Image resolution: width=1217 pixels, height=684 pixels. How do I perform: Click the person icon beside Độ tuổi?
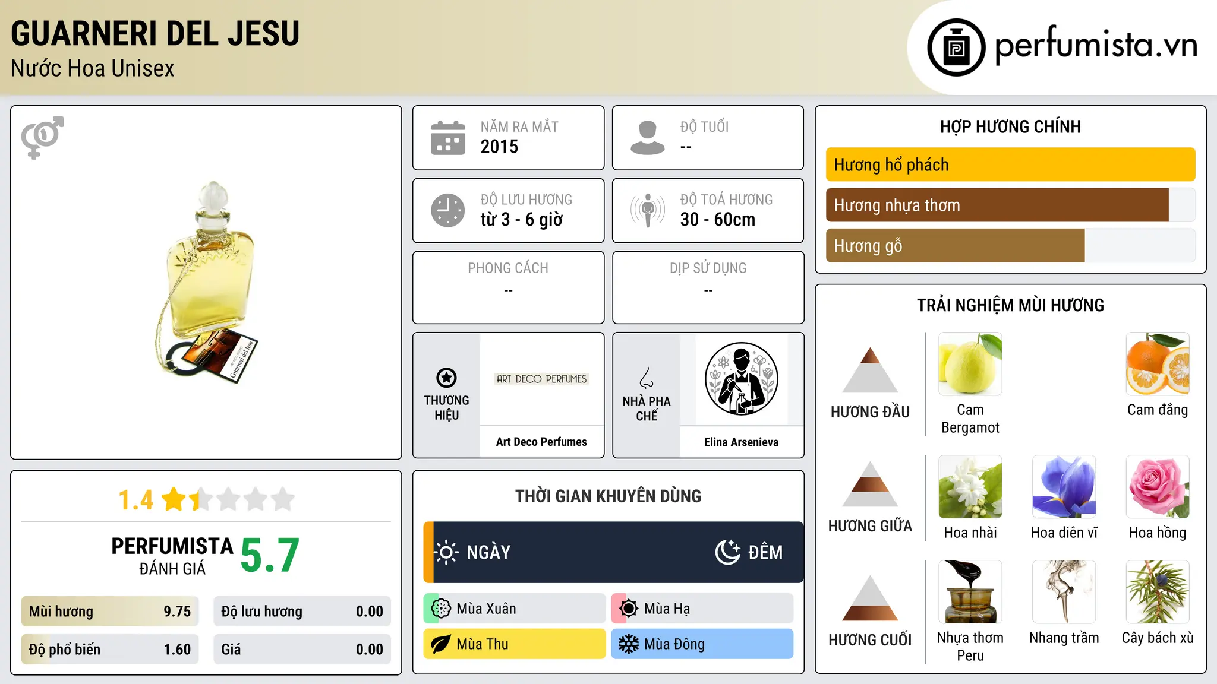click(x=648, y=138)
